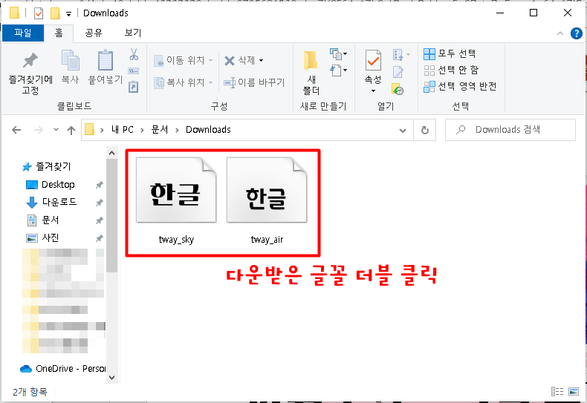Expand the address bar history dropdown

pos(403,131)
